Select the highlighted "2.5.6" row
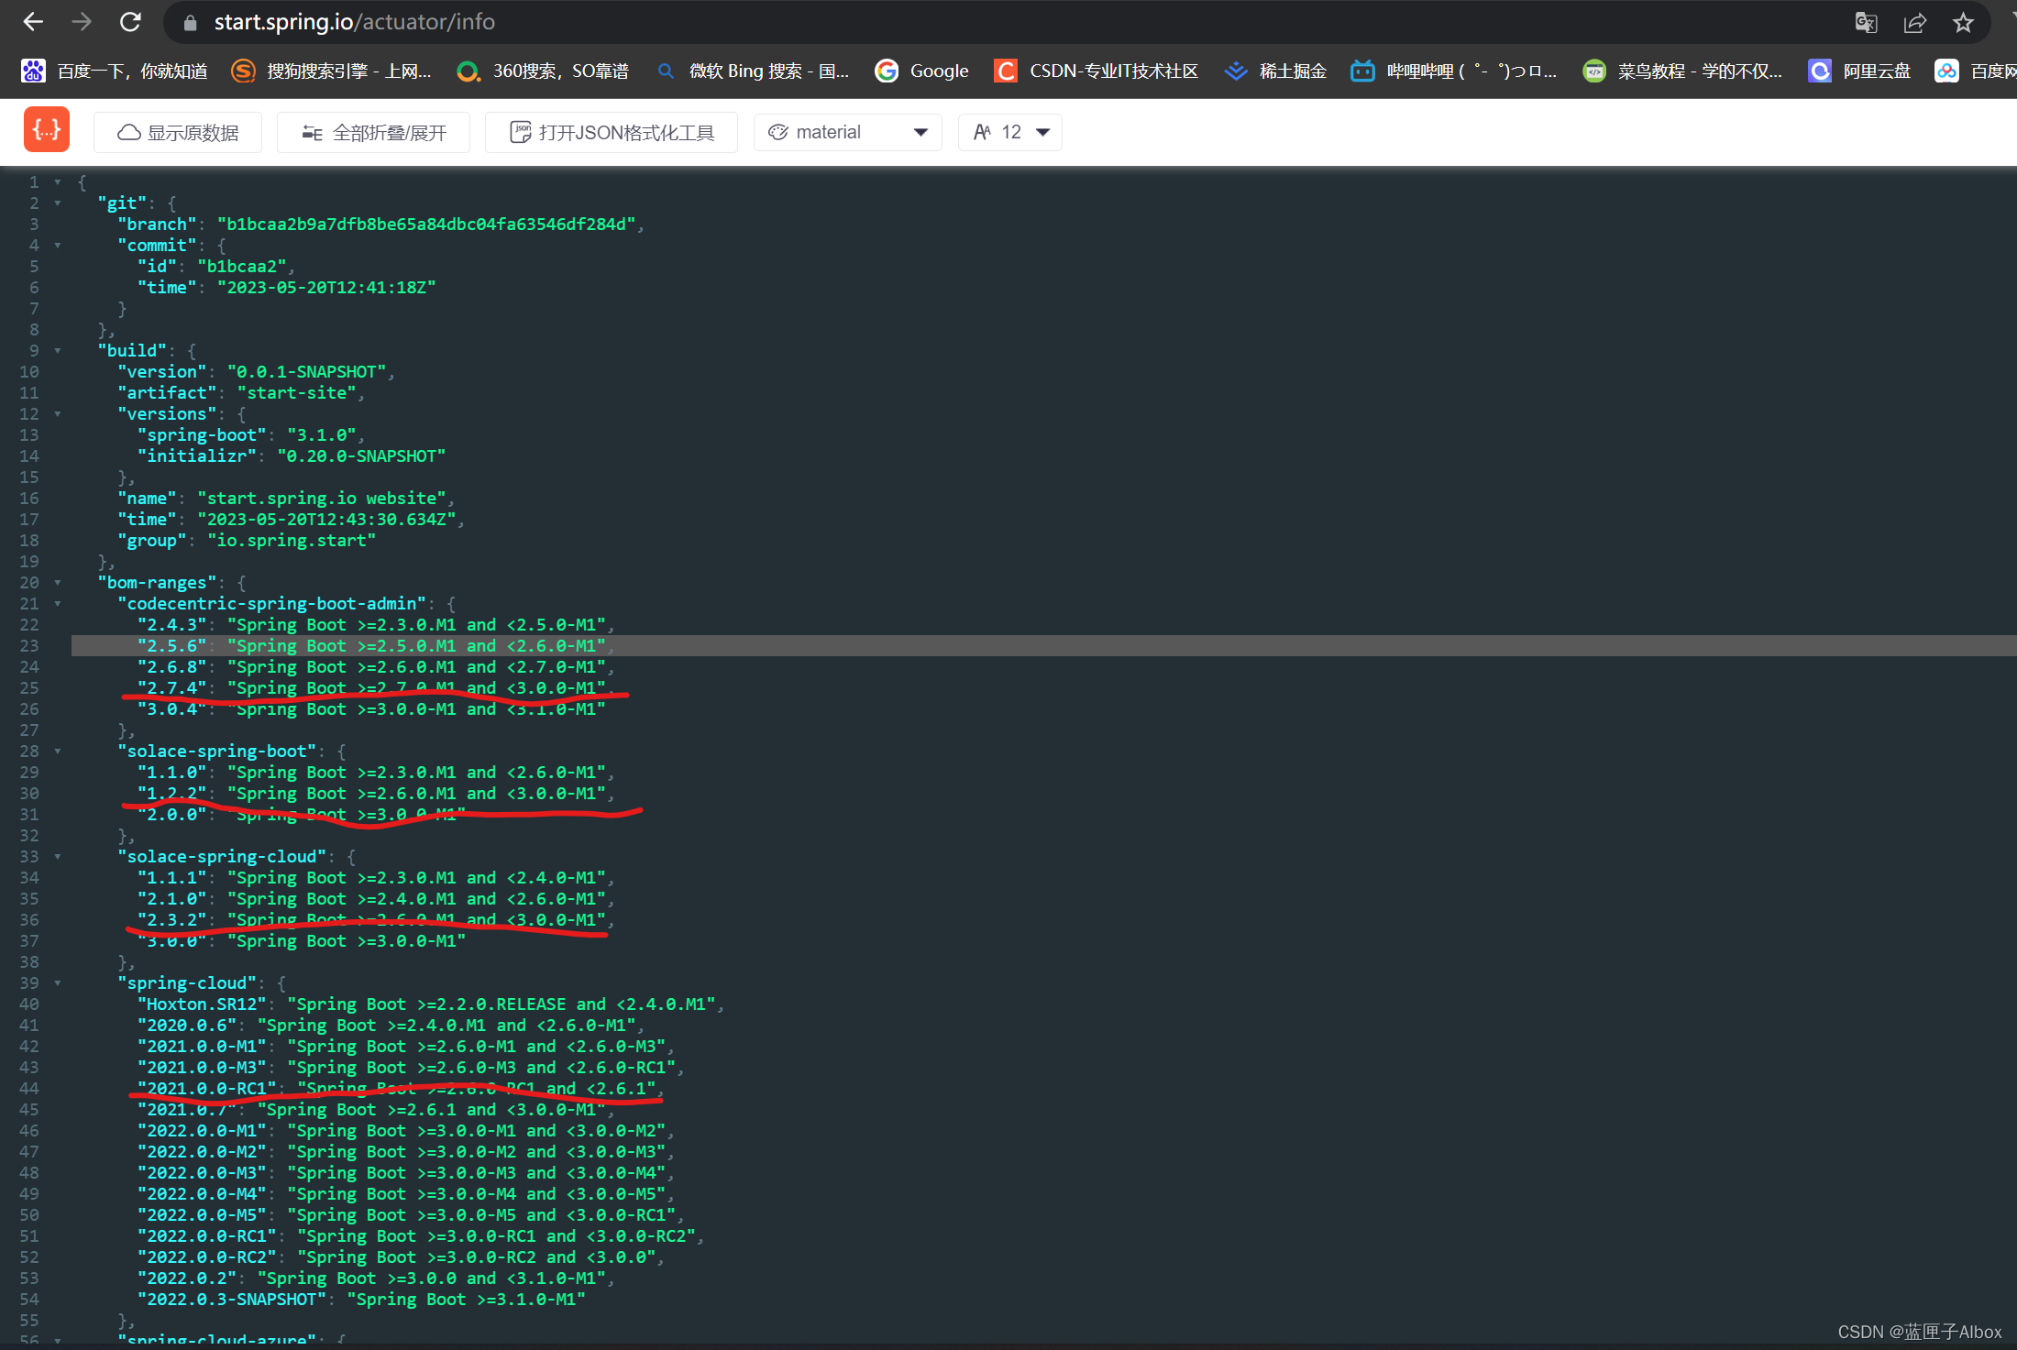 (1043, 646)
